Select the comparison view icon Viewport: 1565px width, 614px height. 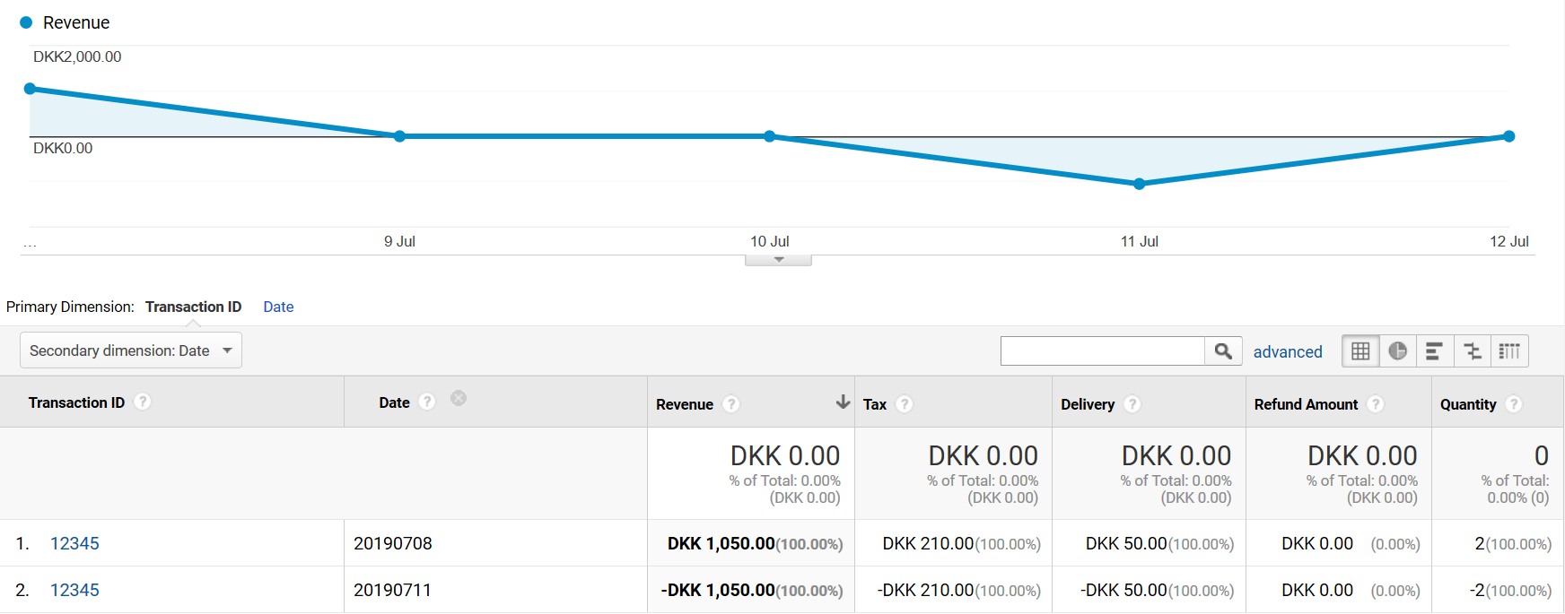tap(1472, 351)
